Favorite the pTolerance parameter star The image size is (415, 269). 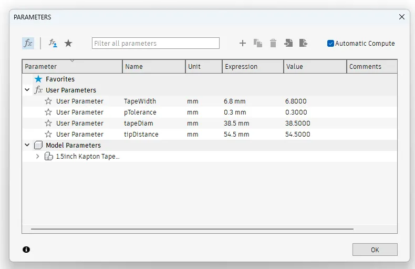coord(48,112)
